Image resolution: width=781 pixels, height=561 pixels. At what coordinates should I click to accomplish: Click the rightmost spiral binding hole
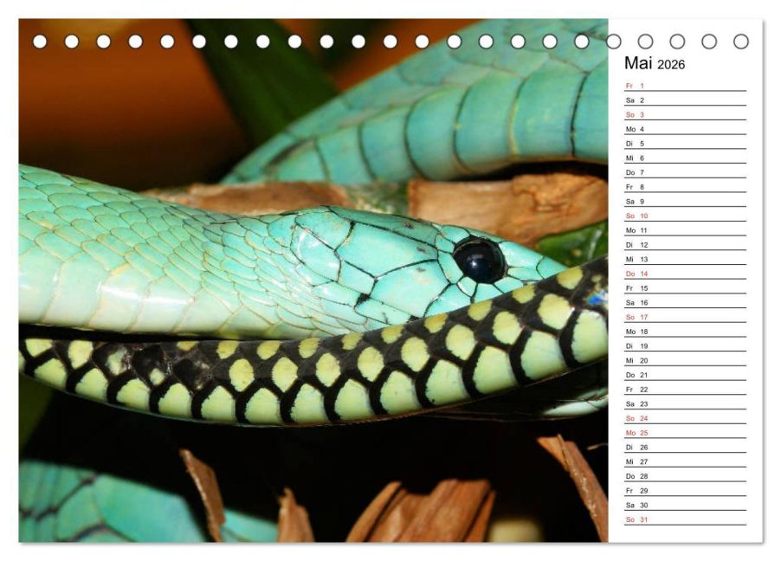tap(740, 42)
